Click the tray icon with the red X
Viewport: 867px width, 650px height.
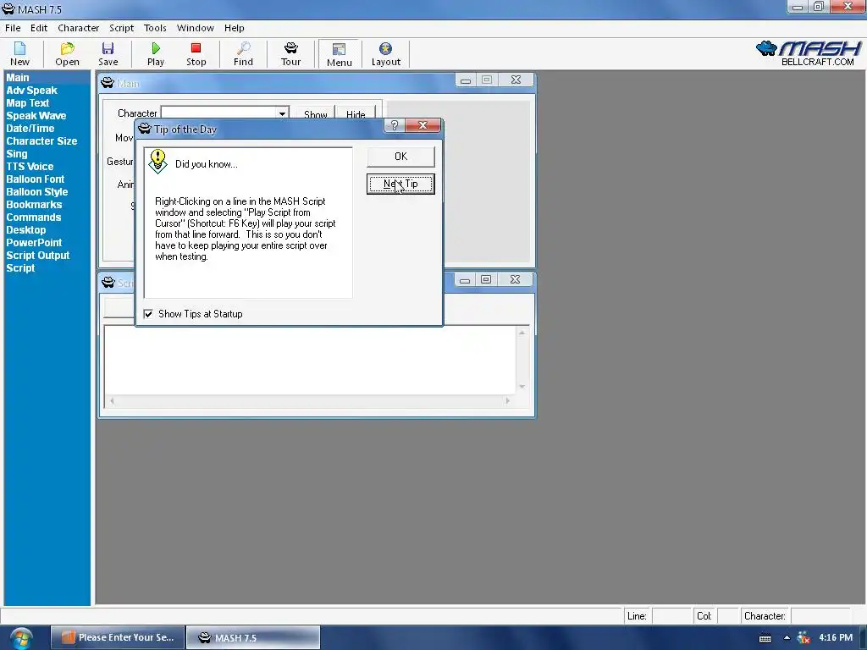pos(803,638)
